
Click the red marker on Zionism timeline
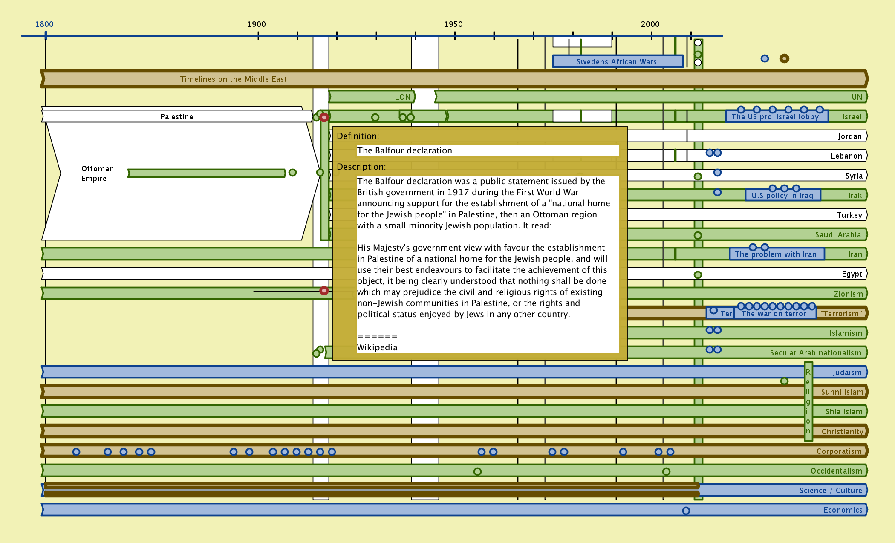tap(324, 291)
